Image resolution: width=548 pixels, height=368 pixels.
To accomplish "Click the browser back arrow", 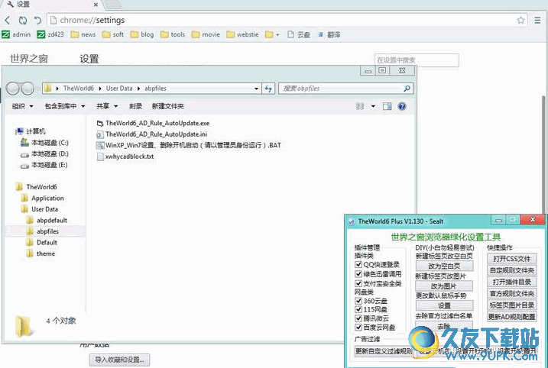I will click(x=8, y=21).
